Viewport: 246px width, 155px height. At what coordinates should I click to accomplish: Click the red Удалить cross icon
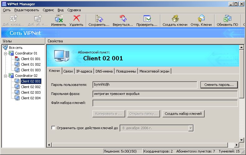click(77, 18)
